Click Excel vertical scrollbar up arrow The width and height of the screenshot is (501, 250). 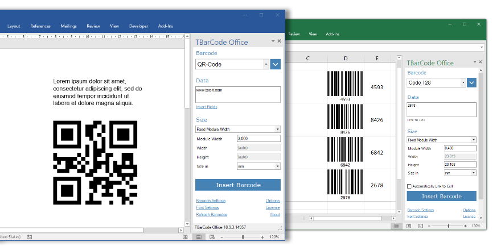(399, 57)
